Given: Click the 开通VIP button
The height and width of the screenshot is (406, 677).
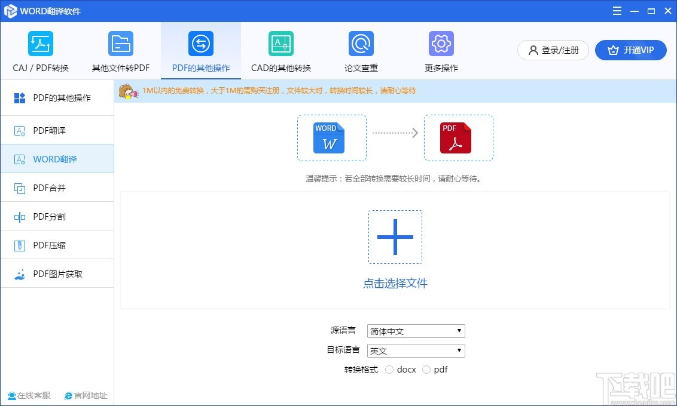Looking at the screenshot, I should click(631, 50).
